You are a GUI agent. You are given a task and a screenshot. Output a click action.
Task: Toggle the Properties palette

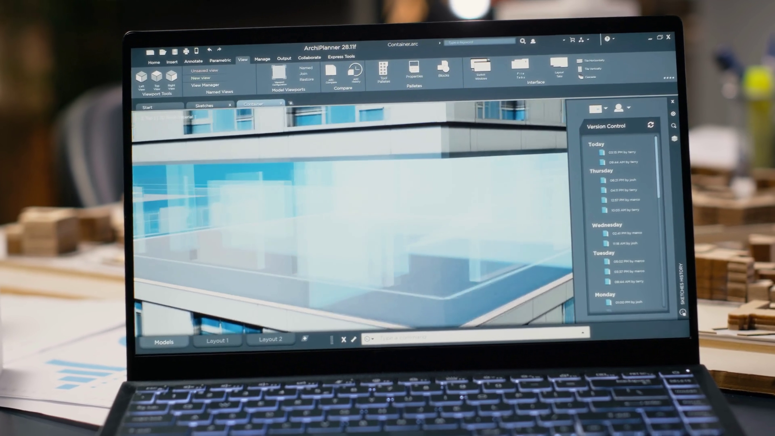[x=414, y=67]
